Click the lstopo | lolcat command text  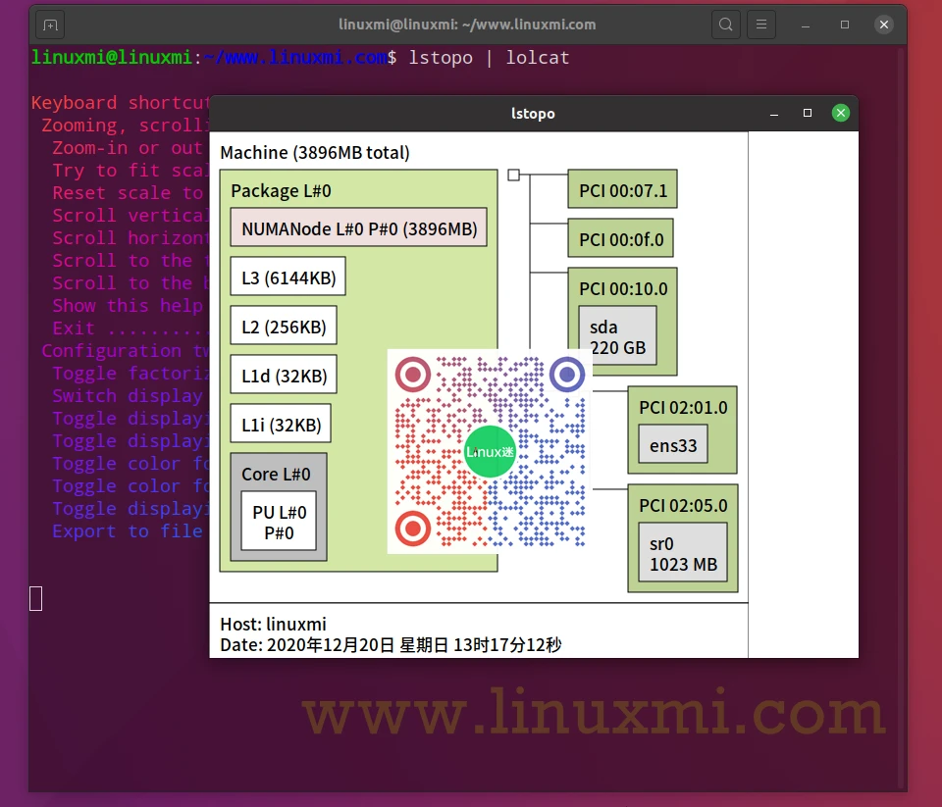(x=489, y=58)
